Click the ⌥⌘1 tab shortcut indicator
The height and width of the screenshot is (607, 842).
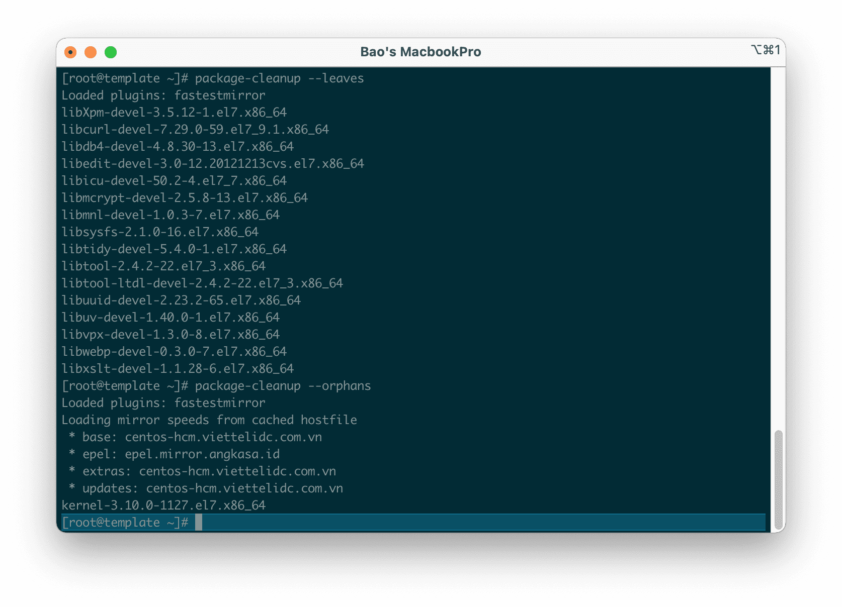tap(766, 51)
